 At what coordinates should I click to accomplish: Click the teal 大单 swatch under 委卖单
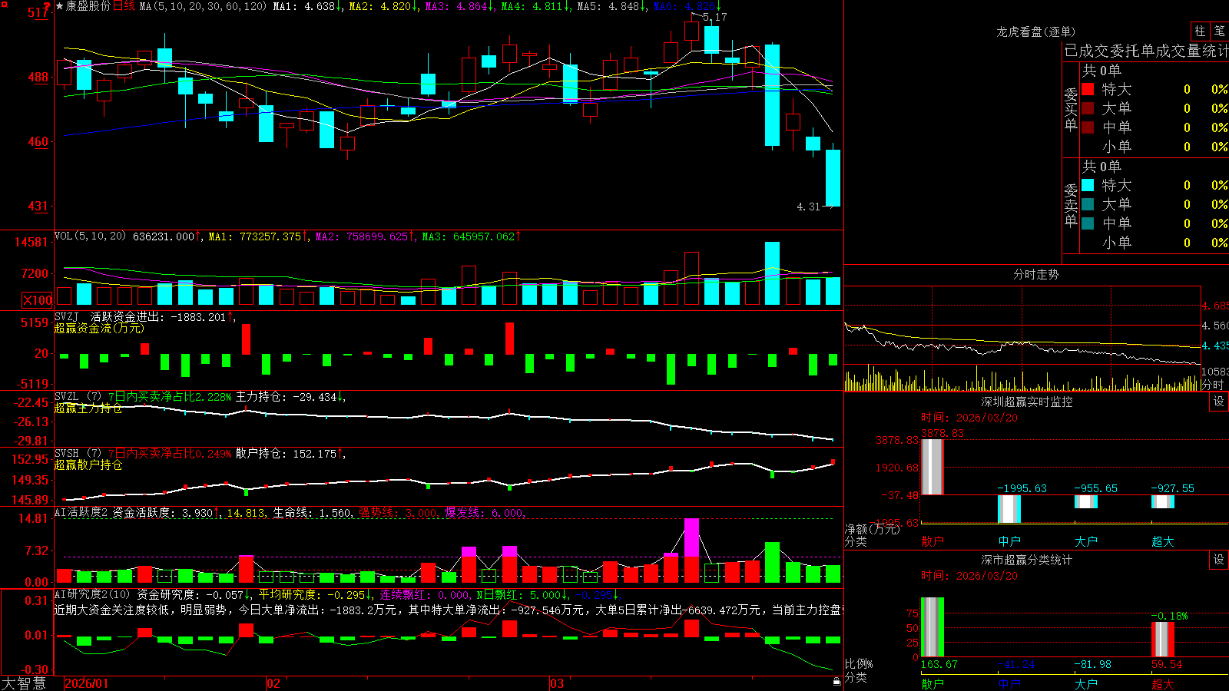click(x=1088, y=204)
